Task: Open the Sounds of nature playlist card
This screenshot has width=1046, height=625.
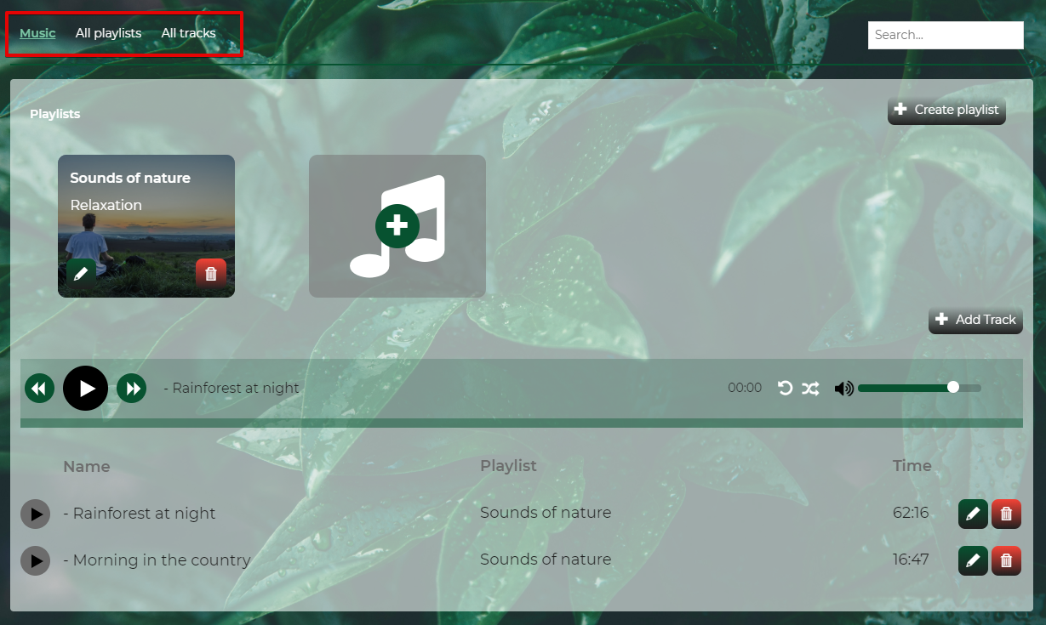Action: pyautogui.click(x=146, y=226)
